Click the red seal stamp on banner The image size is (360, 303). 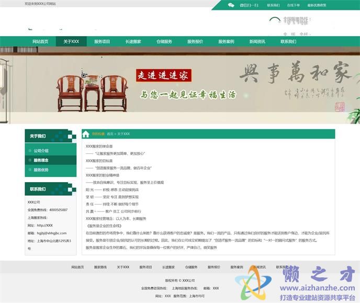click(x=339, y=107)
